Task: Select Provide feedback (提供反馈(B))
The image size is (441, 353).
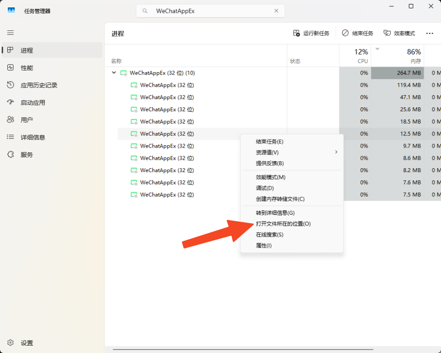Action: pyautogui.click(x=292, y=163)
